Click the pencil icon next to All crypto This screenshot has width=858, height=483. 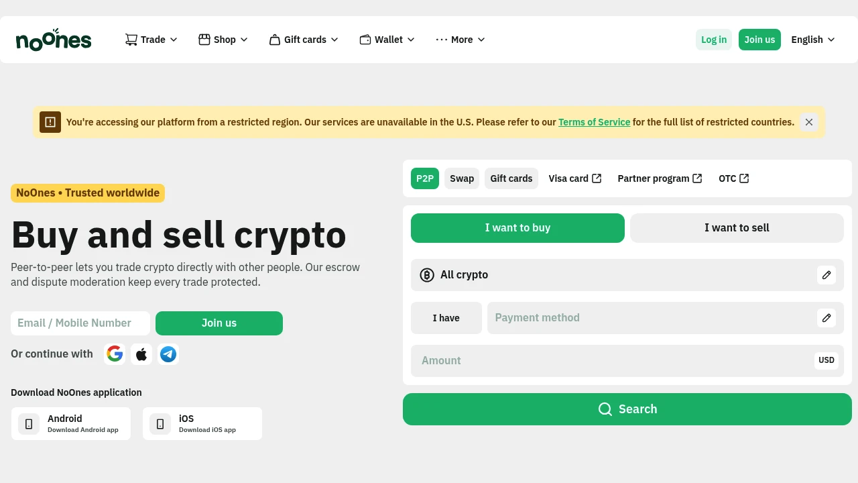pos(826,275)
